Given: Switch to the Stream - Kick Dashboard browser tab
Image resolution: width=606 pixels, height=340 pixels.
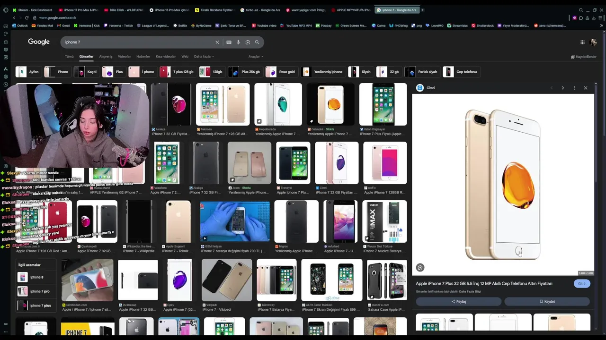Looking at the screenshot, I should point(32,10).
